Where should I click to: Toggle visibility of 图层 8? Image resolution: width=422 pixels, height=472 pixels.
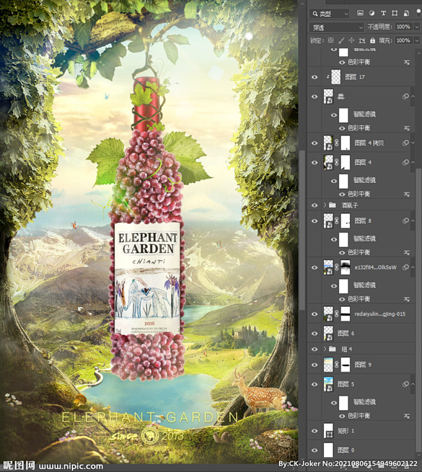click(314, 221)
